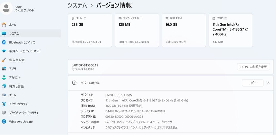Click the アクセシビリティ figure icon
The image size is (276, 135).
pyautogui.click(x=4, y=104)
